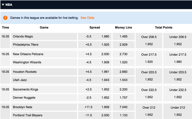Screen dimensions: 192x119
Task: Pick Denver Nuggets spread -2.5 odds
Action: click(95, 98)
